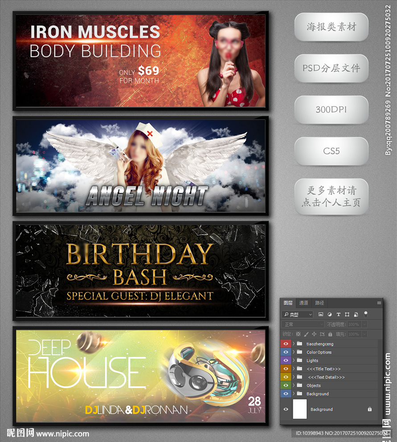Select the 'Lights' layer name
The image size is (397, 442).
point(312,360)
